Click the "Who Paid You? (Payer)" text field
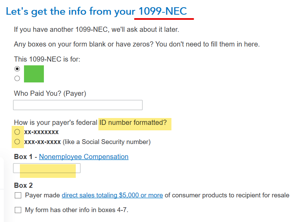The height and width of the screenshot is (222, 300). 77,105
